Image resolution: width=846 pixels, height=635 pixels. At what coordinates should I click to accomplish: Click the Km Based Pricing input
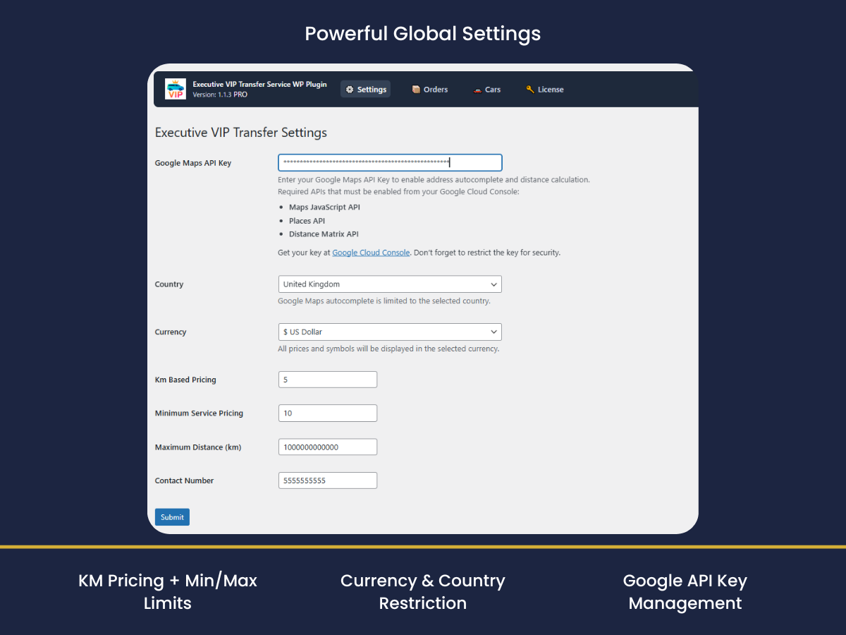[328, 380]
